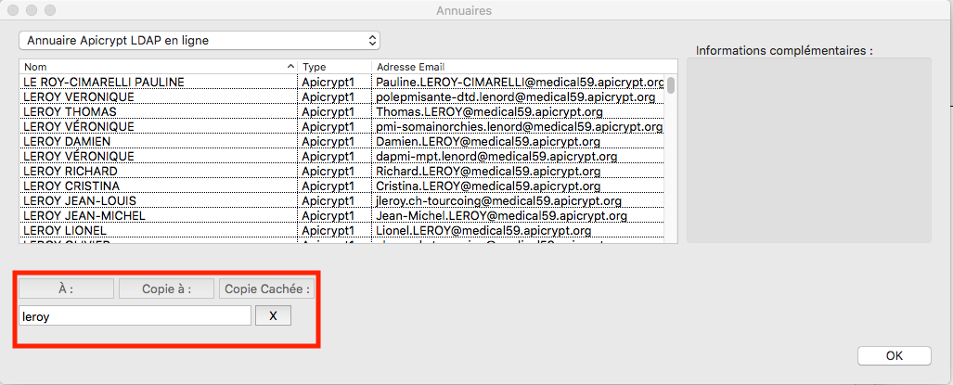Viewport: 953px width, 385px height.
Task: Click the Thomas.LEROY@medical59.apicrypt.org email
Action: coord(489,111)
